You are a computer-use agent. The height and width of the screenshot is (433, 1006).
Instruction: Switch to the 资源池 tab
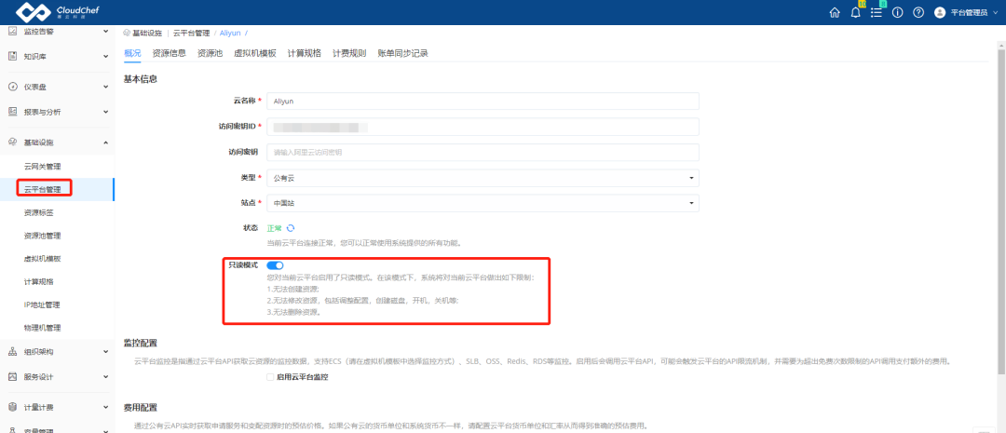(210, 53)
